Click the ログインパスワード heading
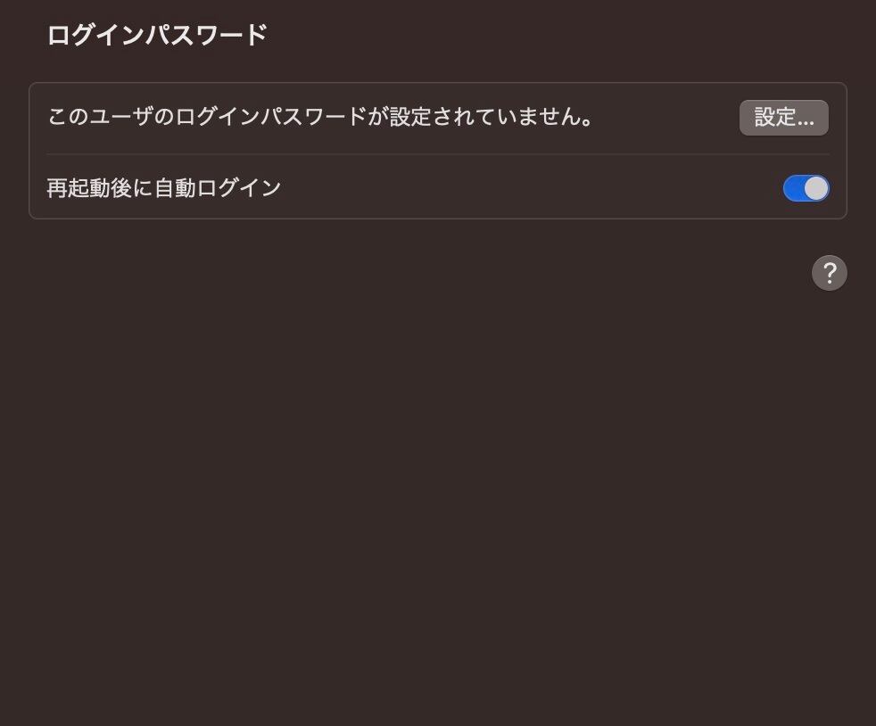The image size is (876, 726). [x=157, y=35]
